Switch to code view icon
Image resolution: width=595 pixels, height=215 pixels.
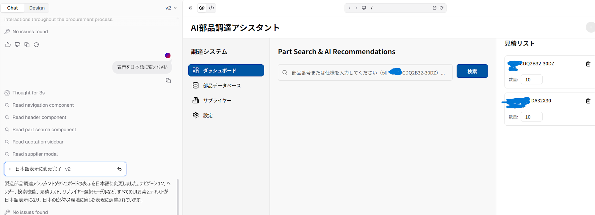click(x=211, y=8)
